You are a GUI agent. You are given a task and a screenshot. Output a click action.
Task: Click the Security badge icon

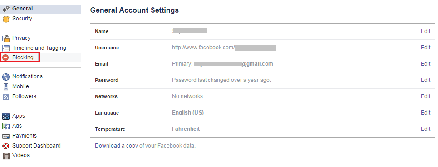[6, 19]
